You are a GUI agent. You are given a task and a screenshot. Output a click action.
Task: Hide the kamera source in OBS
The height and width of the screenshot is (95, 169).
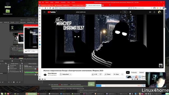(x=20, y=67)
